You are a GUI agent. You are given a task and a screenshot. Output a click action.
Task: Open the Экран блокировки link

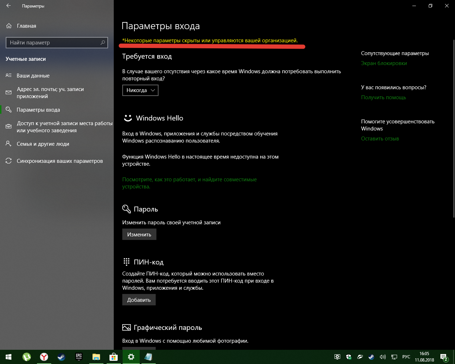tap(384, 63)
